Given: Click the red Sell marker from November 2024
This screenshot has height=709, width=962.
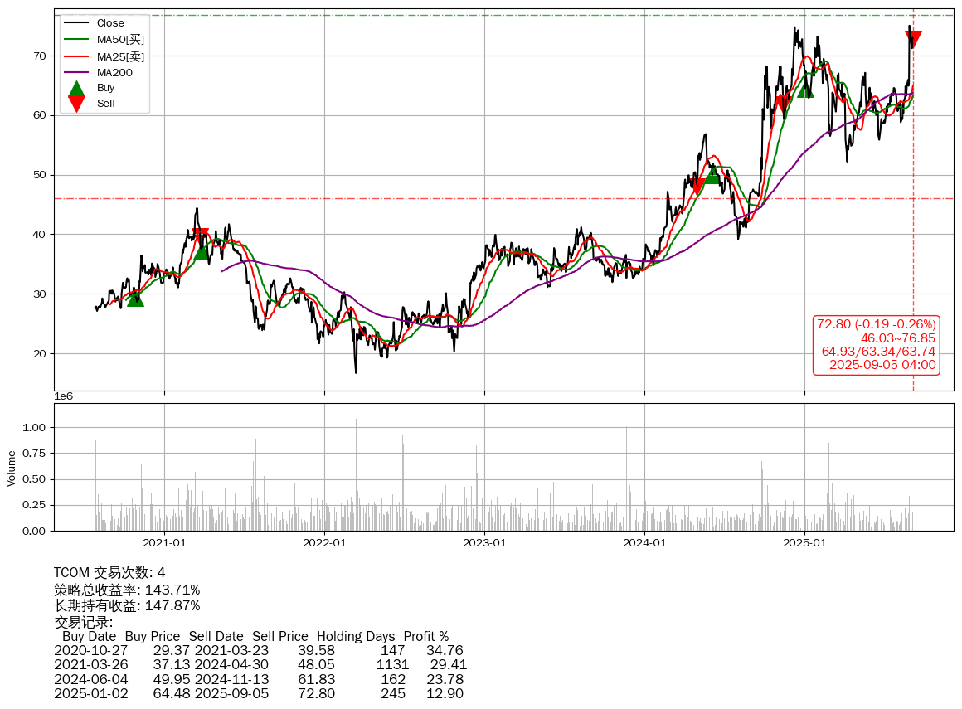Looking at the screenshot, I should click(x=781, y=103).
